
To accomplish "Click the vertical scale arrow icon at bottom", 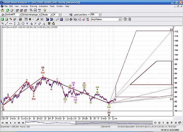I will [x=163, y=123].
